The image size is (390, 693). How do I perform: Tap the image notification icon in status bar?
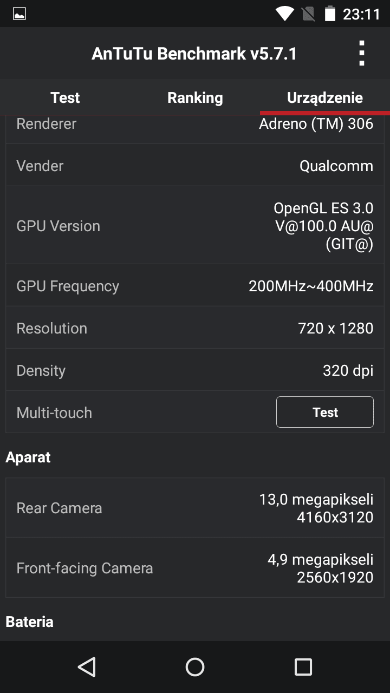pos(19,14)
